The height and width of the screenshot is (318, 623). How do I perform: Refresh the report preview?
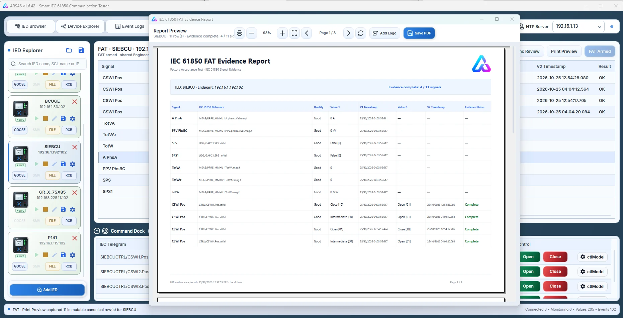(x=361, y=33)
